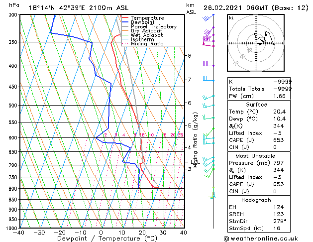This screenshot has height=242, width=313.
Task: Click the StmSpd (kt) value 16
Action: point(277,229)
